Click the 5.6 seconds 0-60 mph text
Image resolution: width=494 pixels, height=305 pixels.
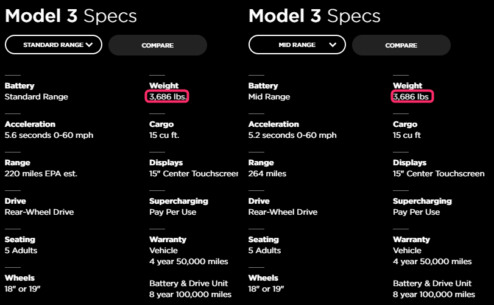(x=49, y=135)
